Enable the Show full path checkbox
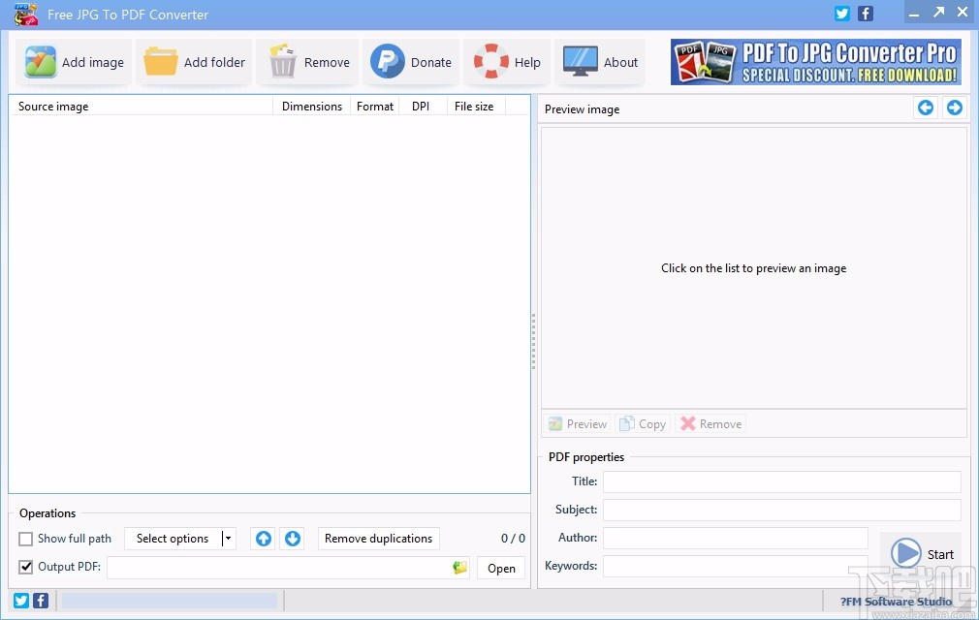 coord(24,538)
